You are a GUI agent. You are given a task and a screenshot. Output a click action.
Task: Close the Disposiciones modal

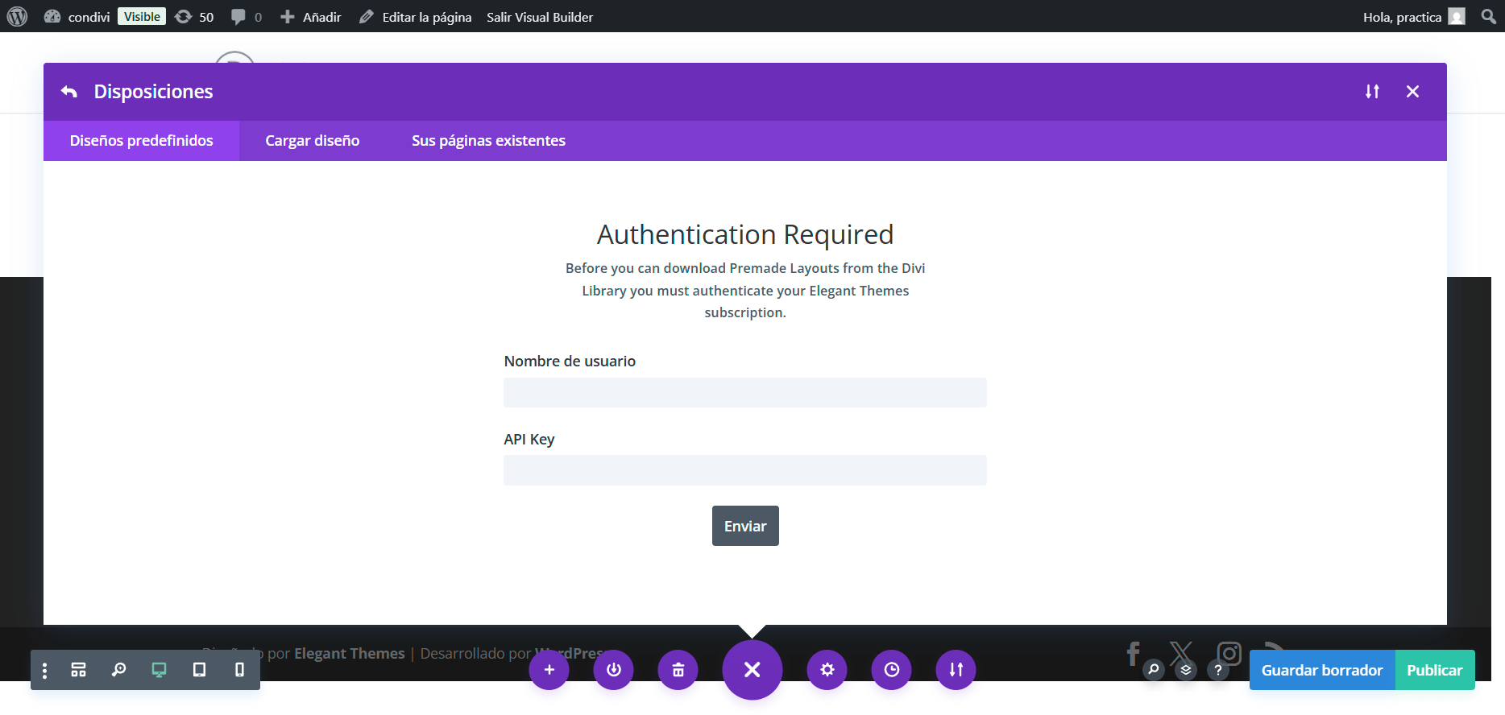click(1412, 92)
